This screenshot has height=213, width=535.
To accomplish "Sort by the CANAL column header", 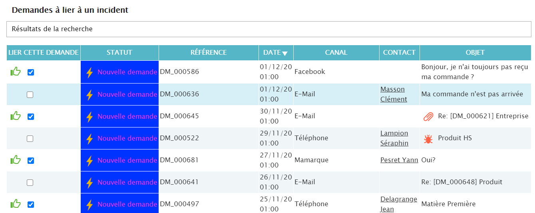I will point(336,52).
